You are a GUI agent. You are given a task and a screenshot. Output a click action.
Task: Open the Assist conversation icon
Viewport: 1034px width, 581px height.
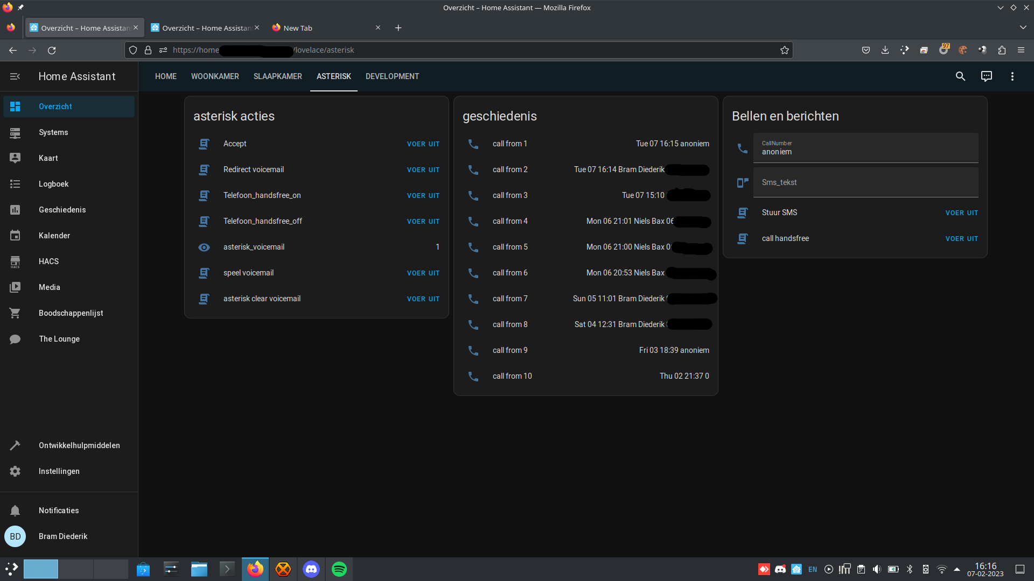(986, 76)
